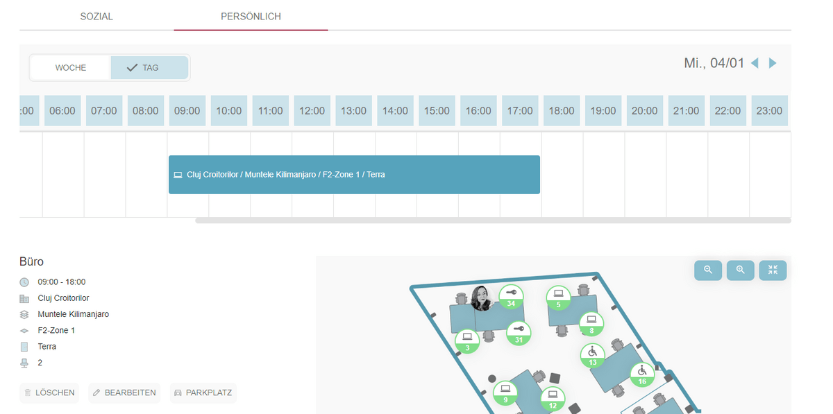Advance to the next day
The image size is (833, 414).
pyautogui.click(x=773, y=64)
